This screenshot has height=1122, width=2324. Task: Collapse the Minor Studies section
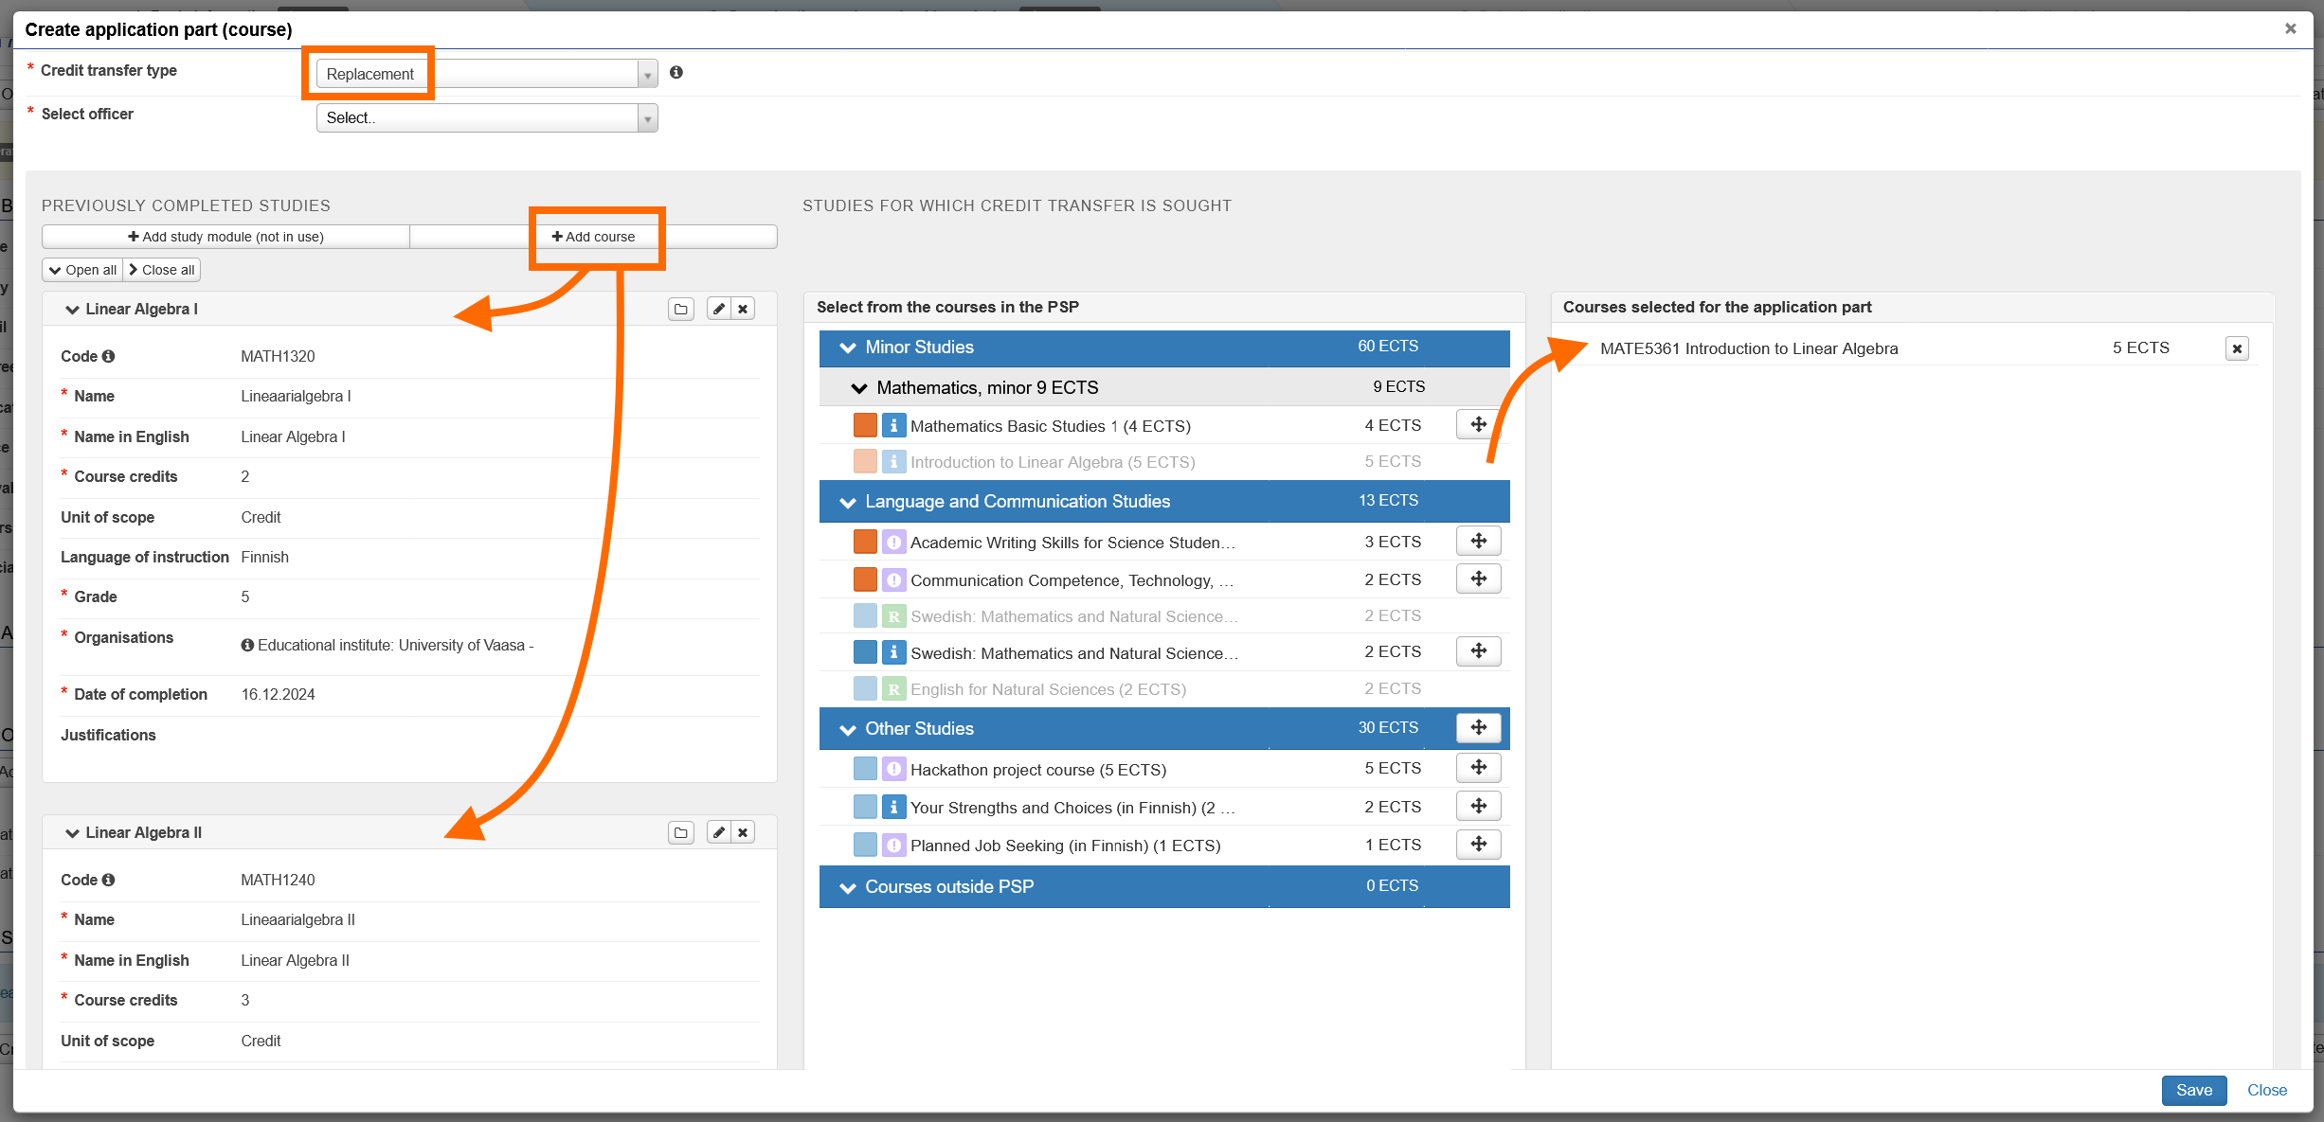pyautogui.click(x=848, y=347)
